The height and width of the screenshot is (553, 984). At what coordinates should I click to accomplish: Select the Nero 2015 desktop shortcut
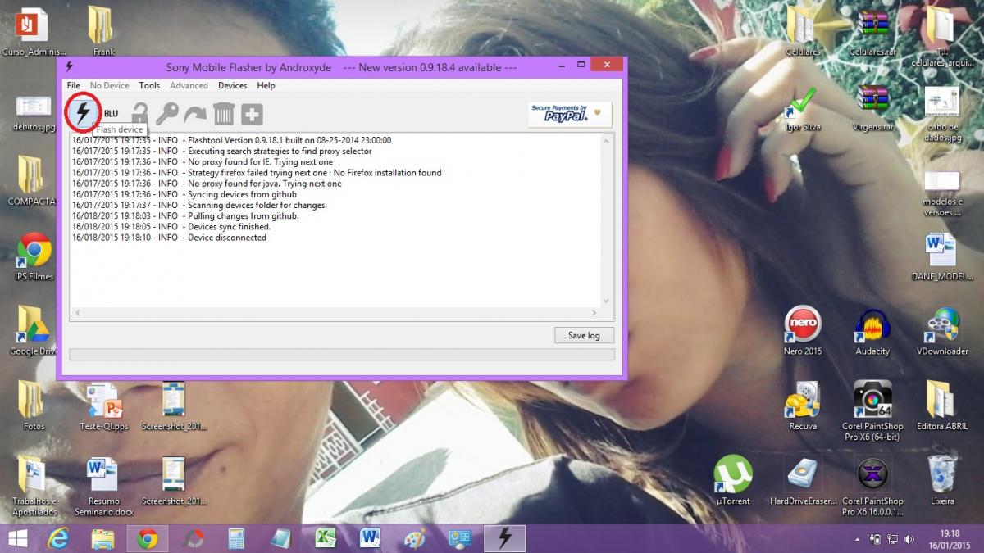pos(803,331)
